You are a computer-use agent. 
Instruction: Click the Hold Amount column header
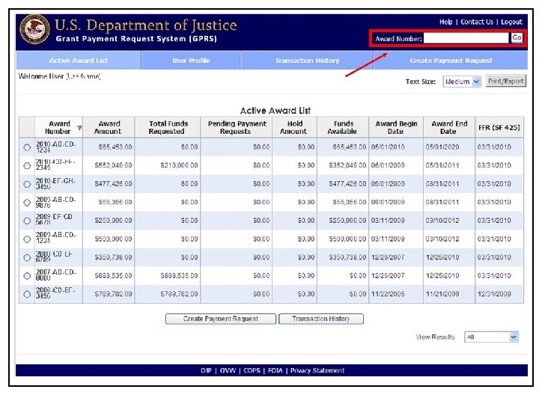(295, 127)
